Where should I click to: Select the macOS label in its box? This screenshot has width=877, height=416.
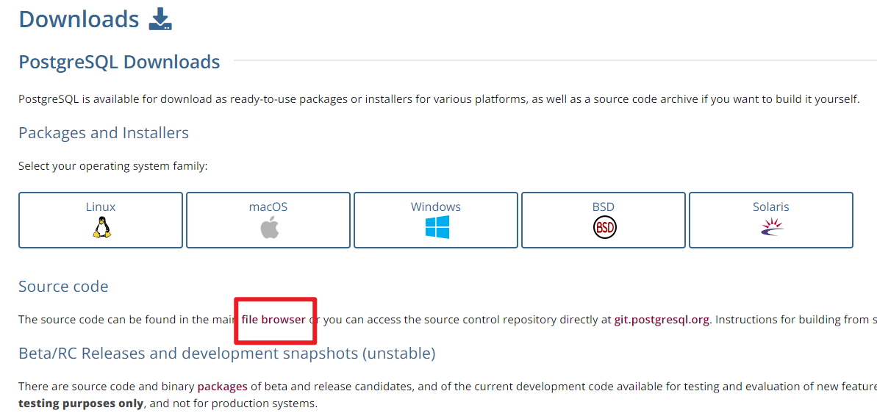tap(268, 207)
